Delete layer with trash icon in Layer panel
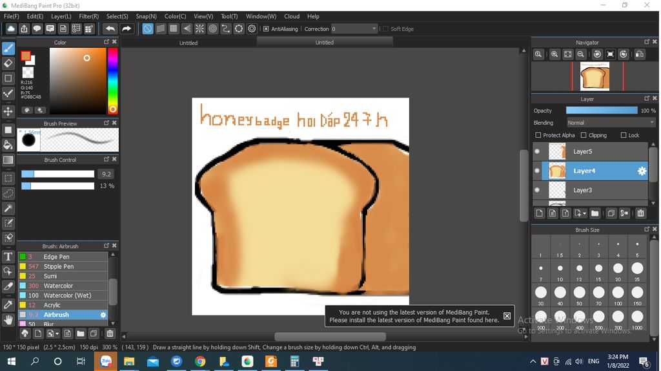This screenshot has height=371, width=661. (640, 213)
